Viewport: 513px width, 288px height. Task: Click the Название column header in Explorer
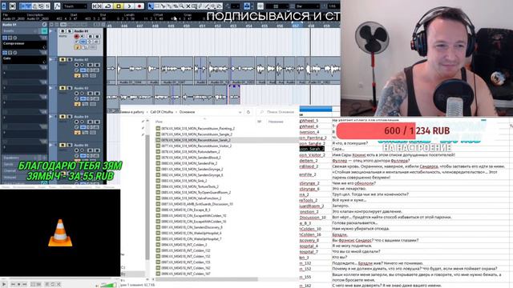pyautogui.click(x=276, y=122)
